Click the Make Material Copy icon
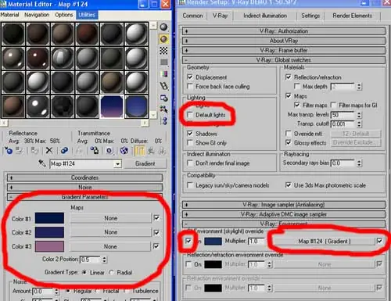The image size is (391, 301). 64,151
